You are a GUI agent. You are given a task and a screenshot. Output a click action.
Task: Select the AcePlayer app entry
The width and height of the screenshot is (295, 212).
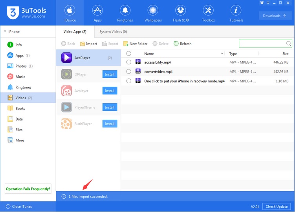[x=88, y=58]
